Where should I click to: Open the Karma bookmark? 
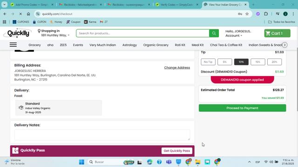click(90, 22)
